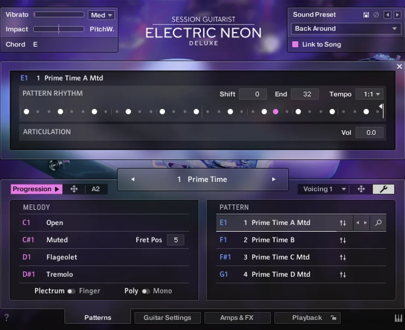The height and width of the screenshot is (330, 405).
Task: Save the current sound preset
Action: (x=366, y=15)
